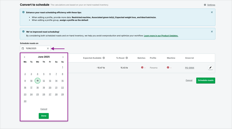Image resolution: width=232 pixels, height=129 pixels.
Task: Select June 8 in calendar
Action: (62, 74)
